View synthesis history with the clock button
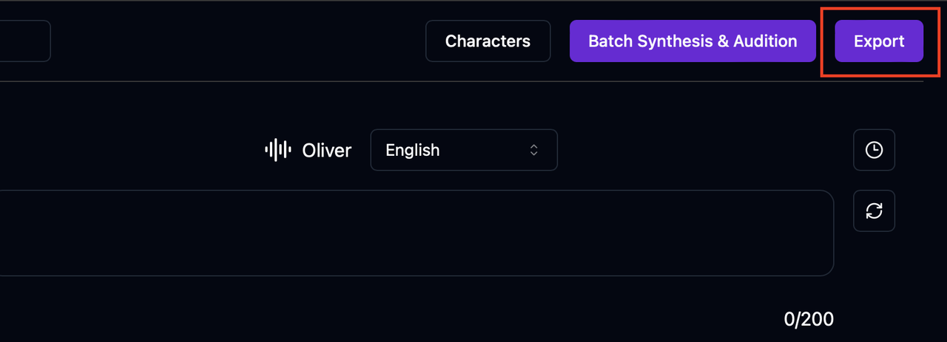The height and width of the screenshot is (342, 947). (x=874, y=150)
